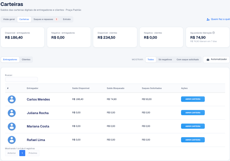Click the Negativo entregadores summary card
Image resolution: width=230 pixels, height=161 pixels.
click(x=69, y=37)
